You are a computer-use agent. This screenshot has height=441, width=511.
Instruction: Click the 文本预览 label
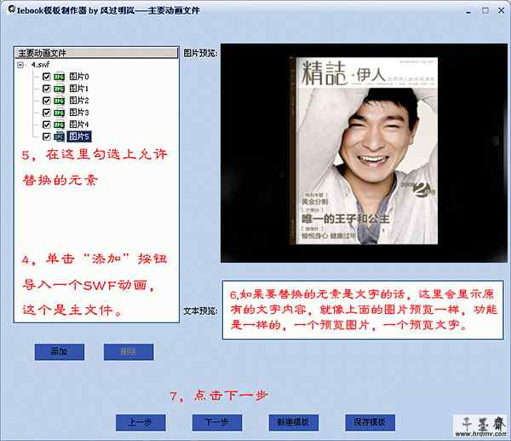(200, 311)
